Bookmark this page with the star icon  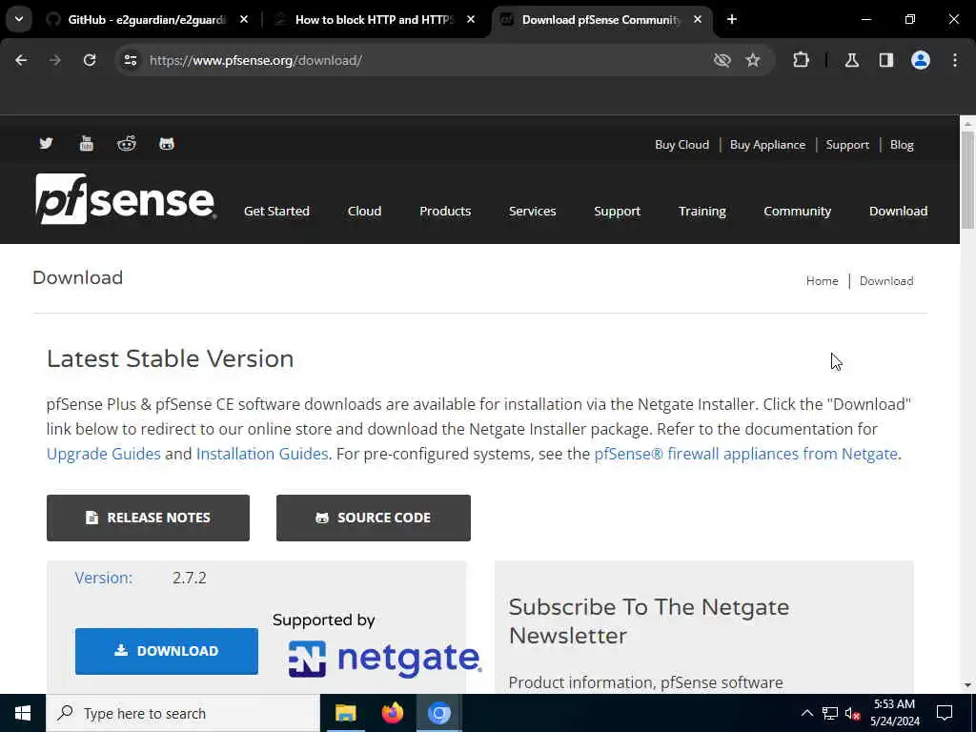[753, 60]
